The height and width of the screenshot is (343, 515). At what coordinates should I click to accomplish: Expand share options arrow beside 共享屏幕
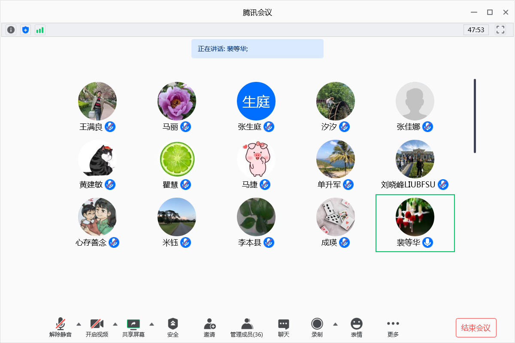point(151,324)
